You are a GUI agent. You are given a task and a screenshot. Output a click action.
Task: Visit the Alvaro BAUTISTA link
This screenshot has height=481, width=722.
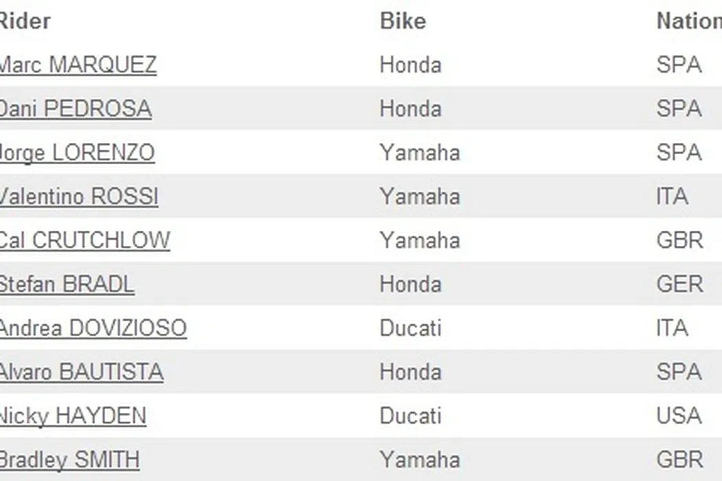coord(81,372)
